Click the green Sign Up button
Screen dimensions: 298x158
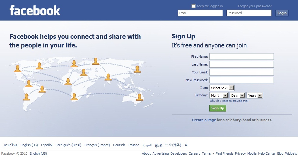218,108
